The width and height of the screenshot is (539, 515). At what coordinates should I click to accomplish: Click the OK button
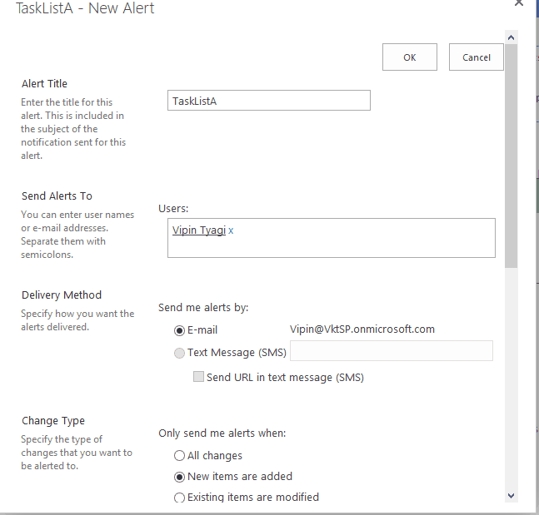pyautogui.click(x=409, y=57)
